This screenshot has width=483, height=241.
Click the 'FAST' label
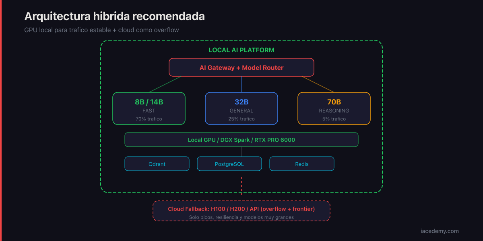click(149, 110)
